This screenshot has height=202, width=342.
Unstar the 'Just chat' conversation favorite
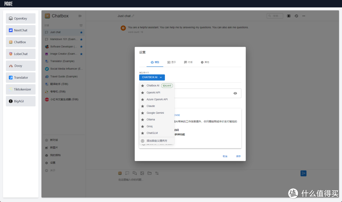click(81, 32)
